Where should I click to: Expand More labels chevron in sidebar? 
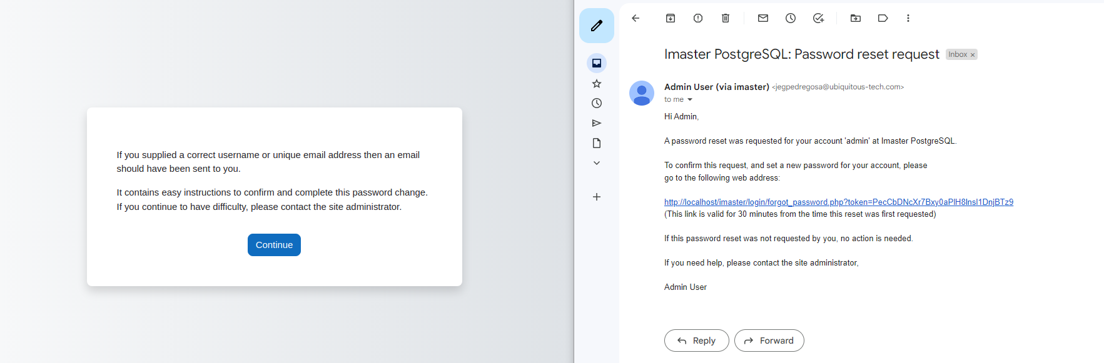pyautogui.click(x=597, y=163)
